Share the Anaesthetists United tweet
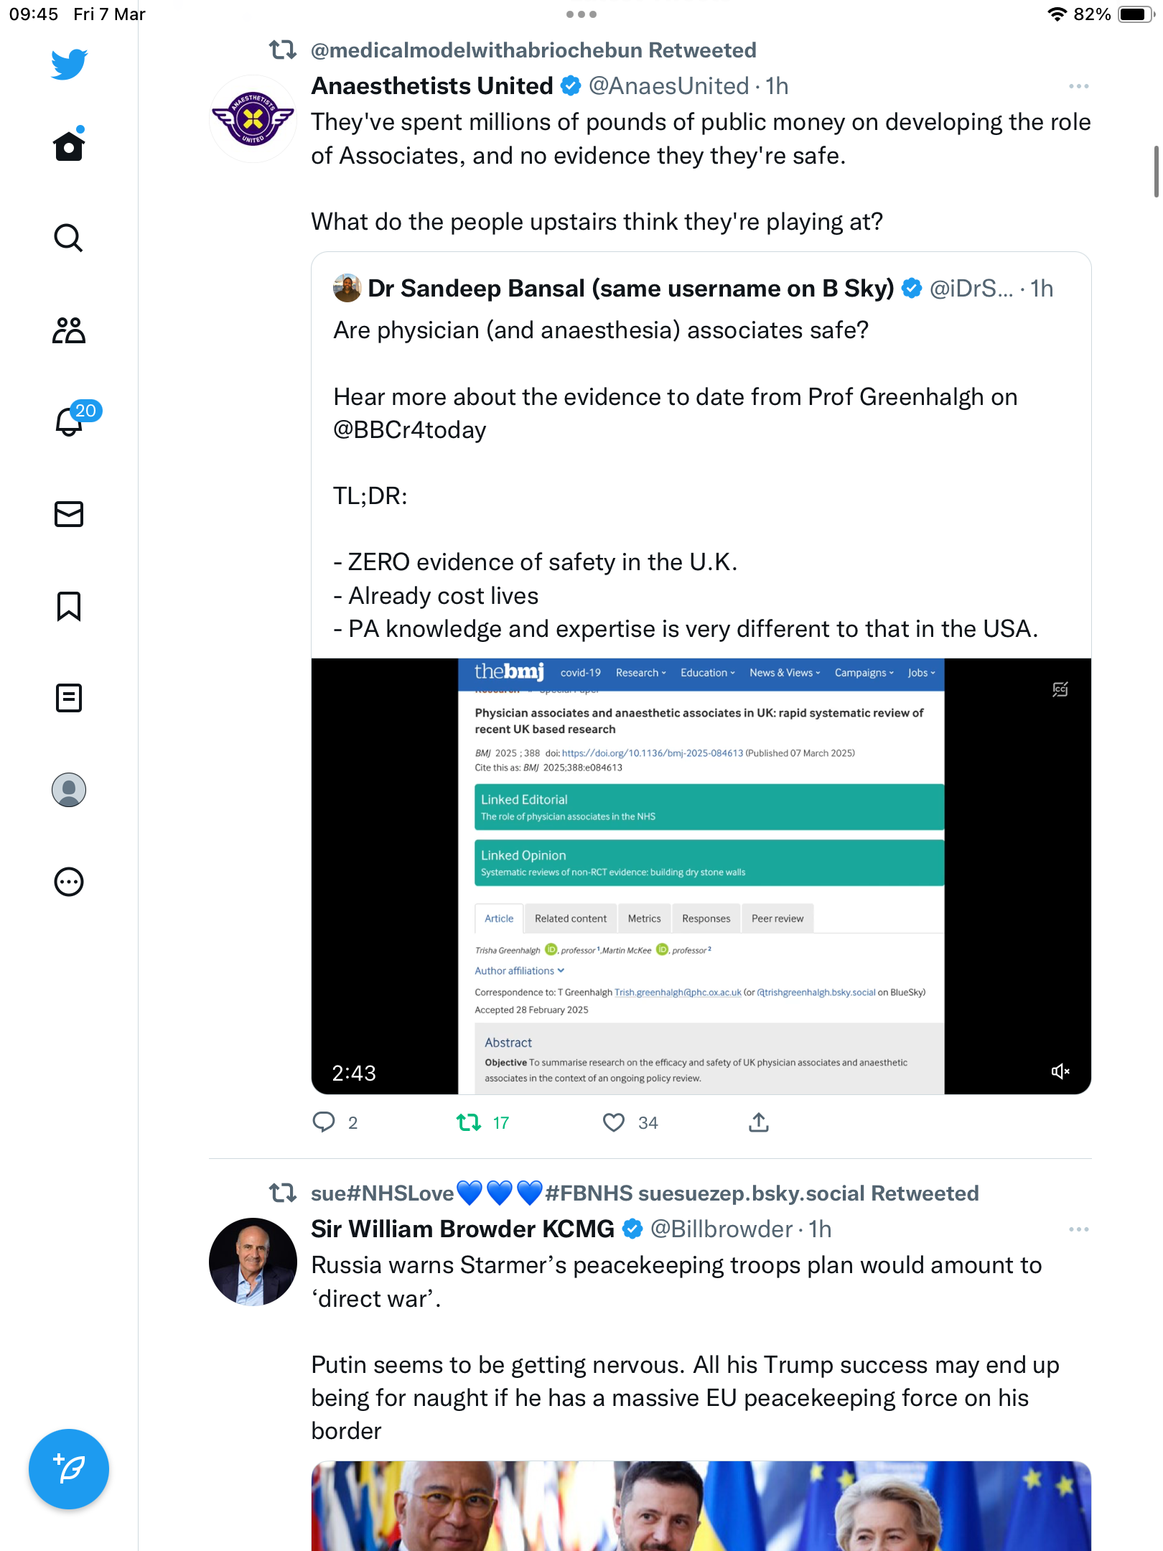Image resolution: width=1163 pixels, height=1551 pixels. 759,1122
